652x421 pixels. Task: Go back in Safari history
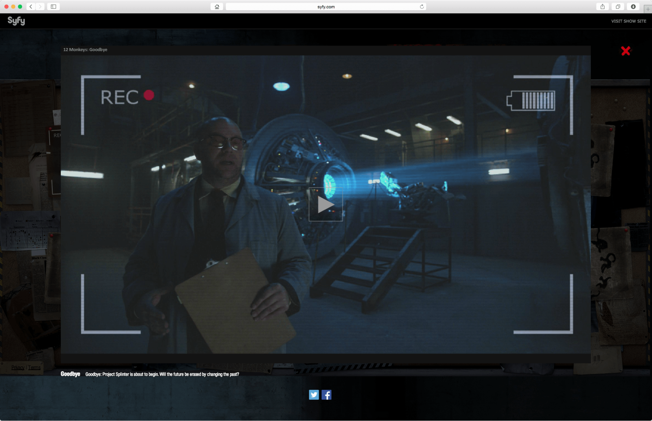tap(31, 7)
